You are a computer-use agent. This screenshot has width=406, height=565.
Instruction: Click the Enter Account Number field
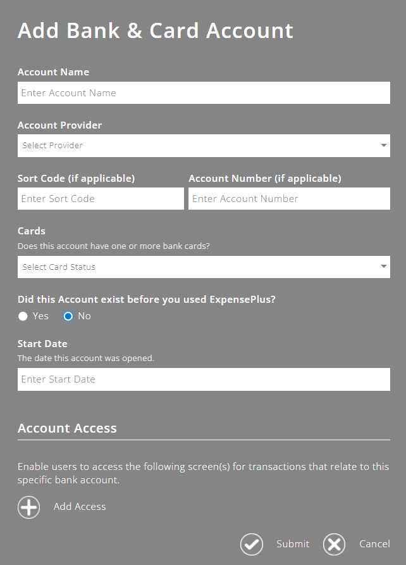click(x=289, y=198)
